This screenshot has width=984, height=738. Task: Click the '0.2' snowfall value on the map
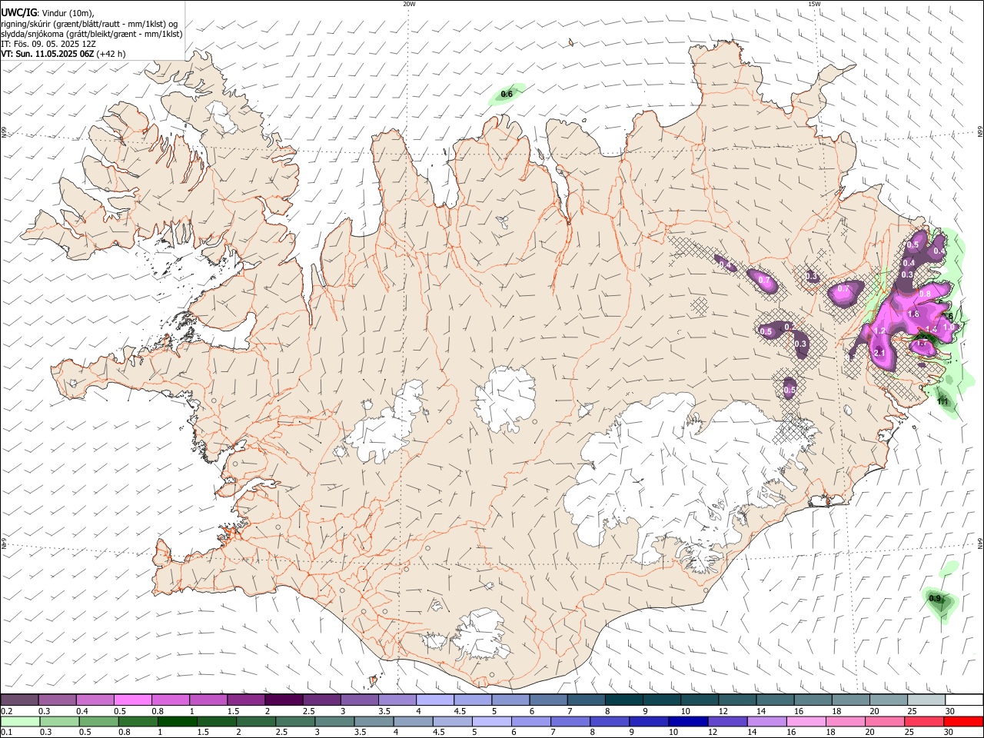point(790,327)
